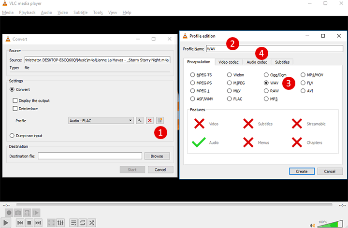Screen dimensions: 348x228
Task: Skip to next media track
Action: coord(38,223)
